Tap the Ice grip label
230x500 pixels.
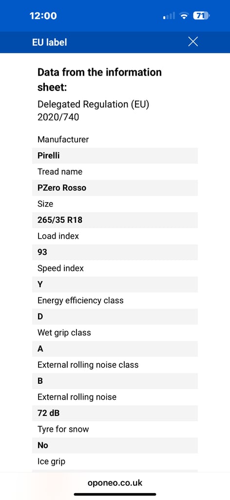point(51,461)
